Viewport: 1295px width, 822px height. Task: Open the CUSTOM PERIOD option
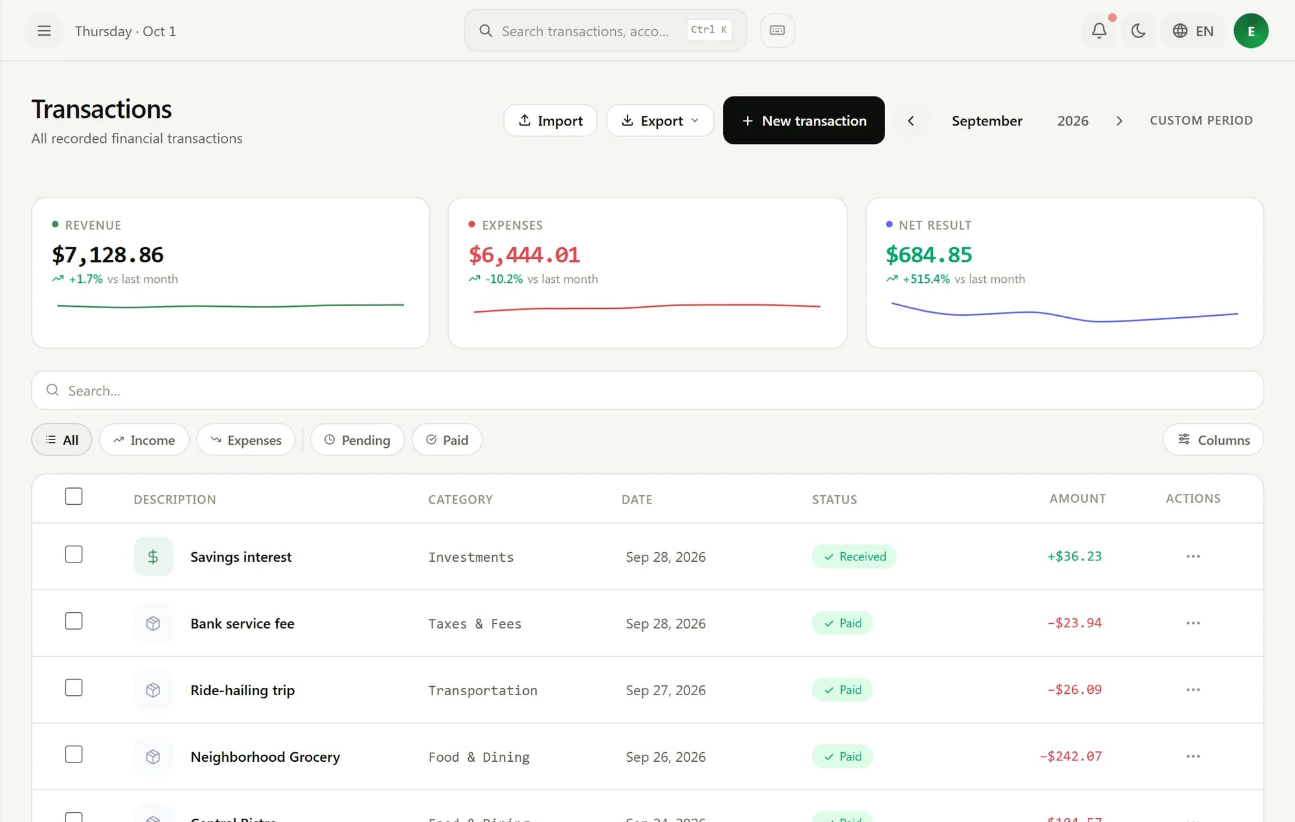point(1201,120)
